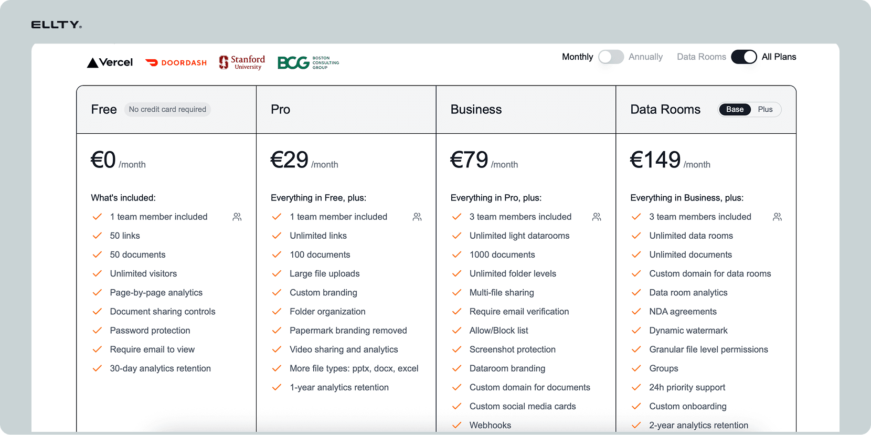The image size is (871, 435).
Task: Click 'Folder organization' feature
Action: click(x=327, y=312)
